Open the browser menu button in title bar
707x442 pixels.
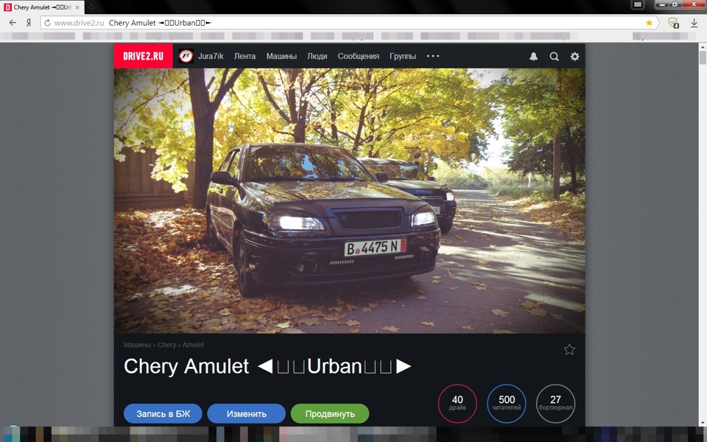(x=638, y=4)
